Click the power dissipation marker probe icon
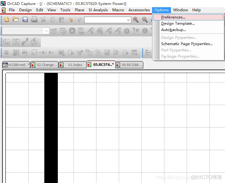 pos(118,31)
